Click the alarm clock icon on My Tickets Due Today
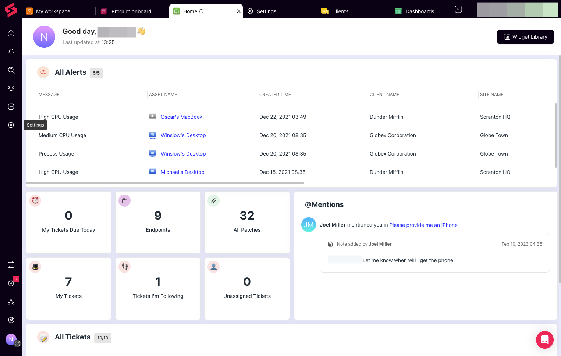The width and height of the screenshot is (561, 356). pos(35,200)
